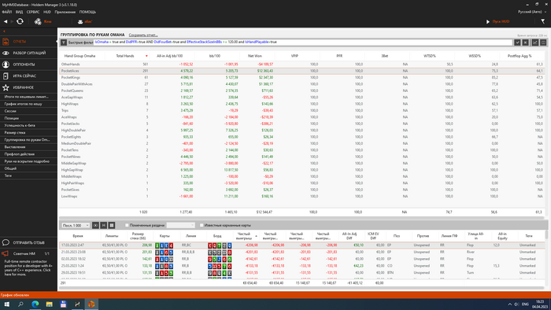The width and height of the screenshot is (551, 310).
Task: Toggle Известные карманные карты checkbox
Action: (202, 225)
